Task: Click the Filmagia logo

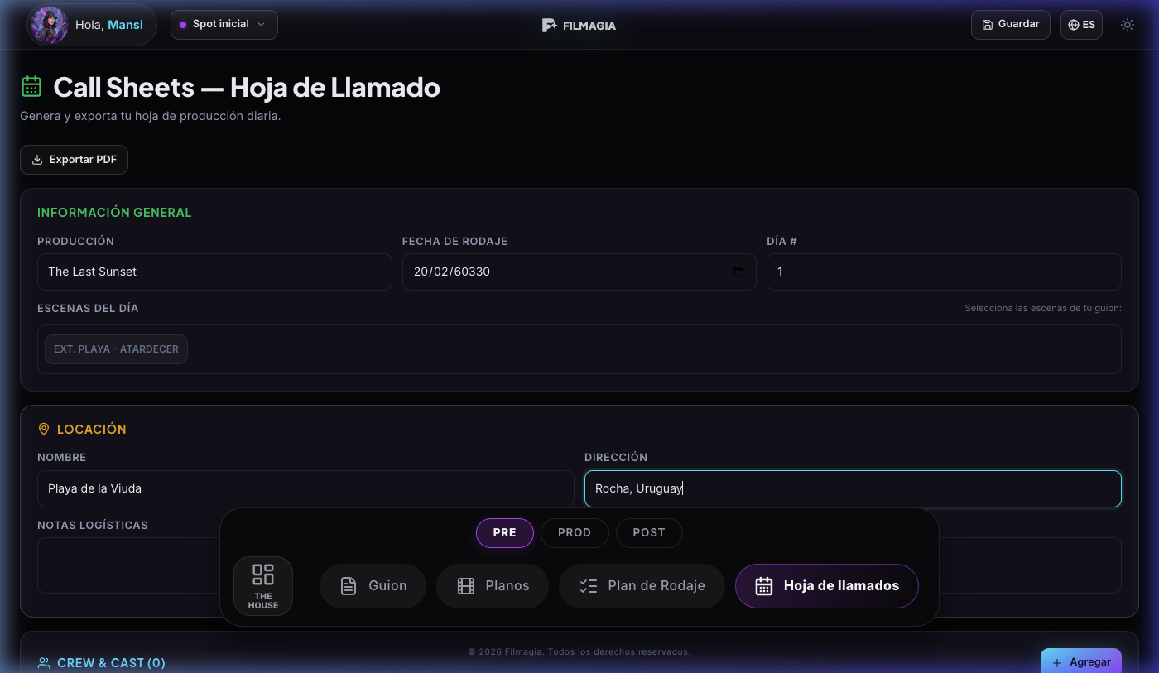Action: pos(579,25)
